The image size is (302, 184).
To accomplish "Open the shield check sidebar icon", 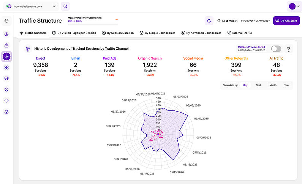I will coord(6,90).
